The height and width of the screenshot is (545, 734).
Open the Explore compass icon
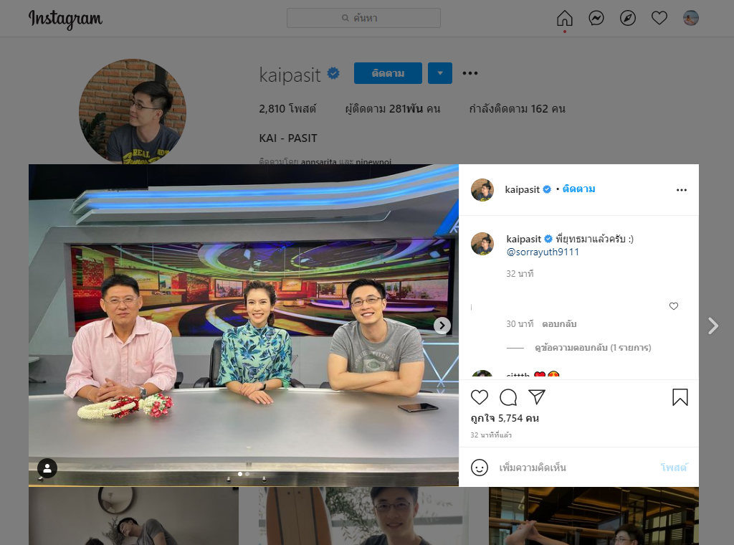pyautogui.click(x=628, y=18)
